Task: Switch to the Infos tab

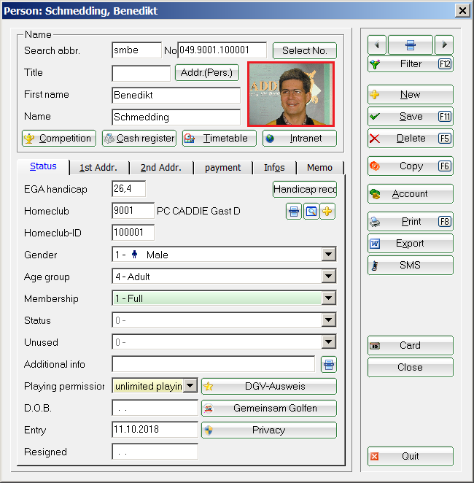Action: (274, 168)
